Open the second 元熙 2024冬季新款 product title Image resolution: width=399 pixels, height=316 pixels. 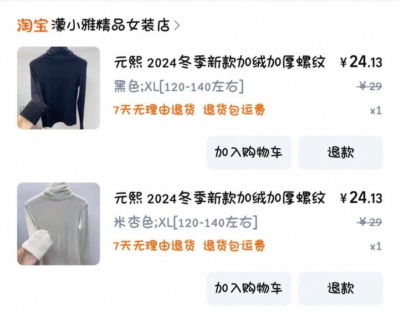219,198
